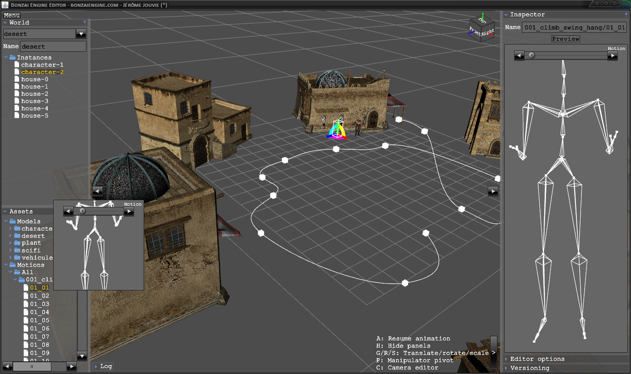Viewport: 631px width, 374px height.
Task: Select motion 01_05 in assets tree
Action: 39,320
